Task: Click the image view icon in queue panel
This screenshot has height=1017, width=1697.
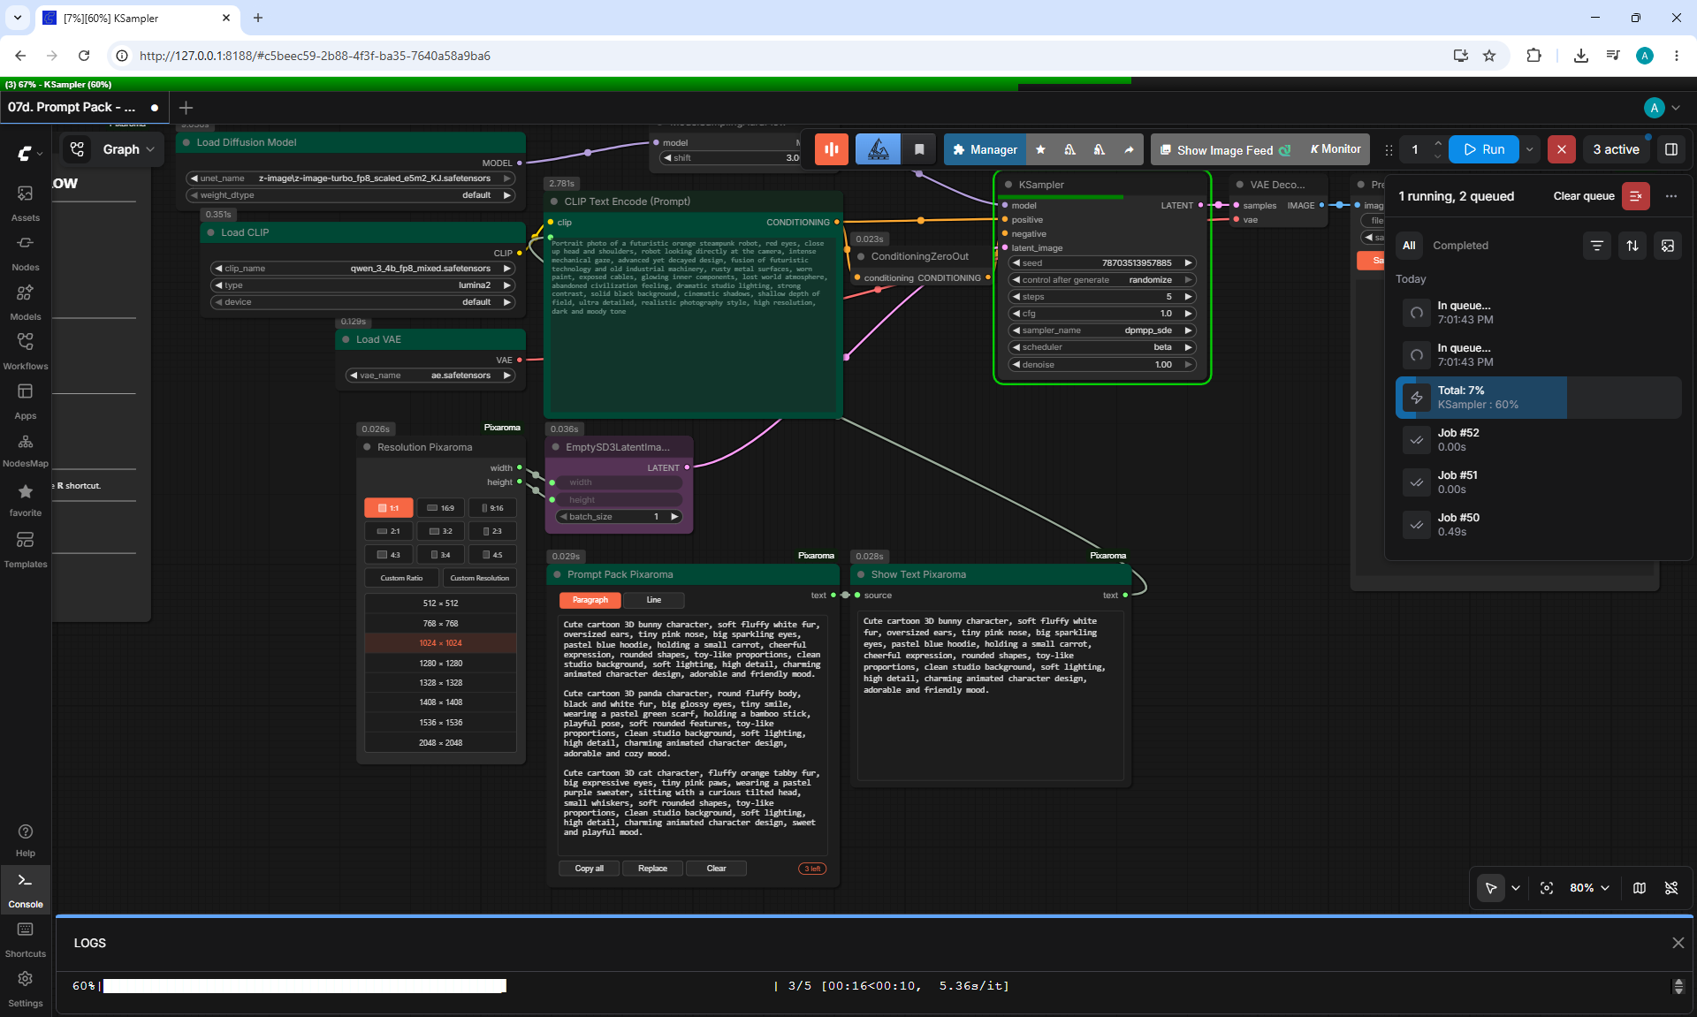Action: pyautogui.click(x=1668, y=246)
